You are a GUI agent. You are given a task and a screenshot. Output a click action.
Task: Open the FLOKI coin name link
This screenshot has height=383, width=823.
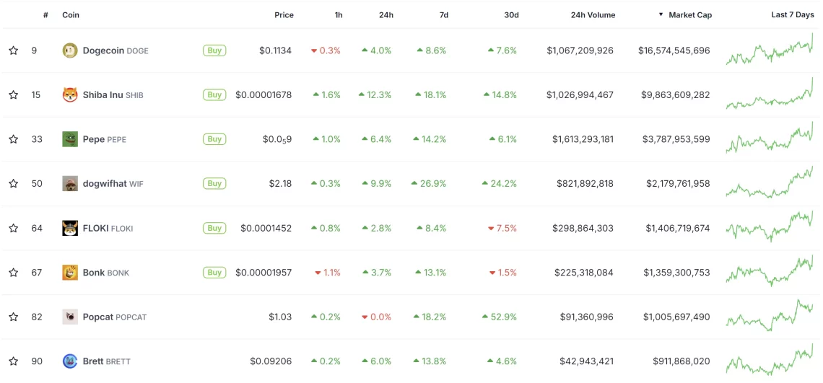tap(108, 228)
